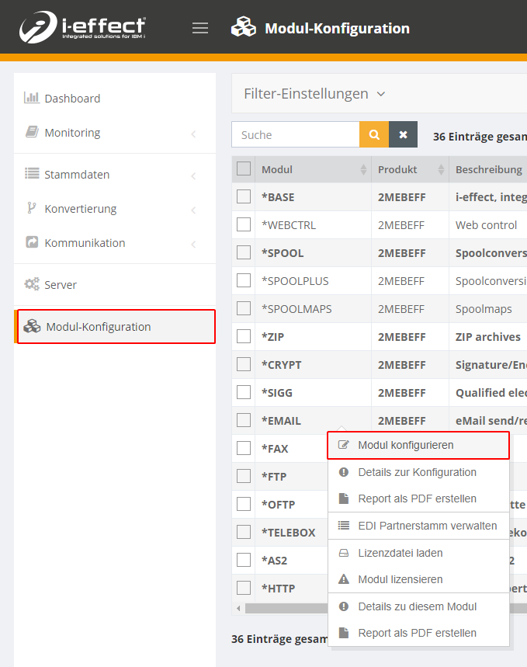Clear search with the X button

click(403, 134)
